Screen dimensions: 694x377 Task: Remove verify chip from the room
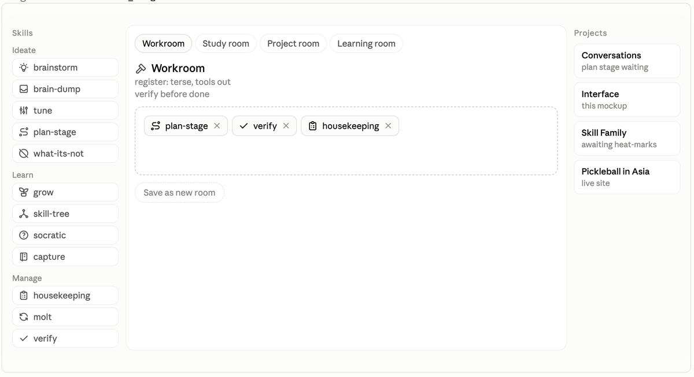(x=286, y=126)
